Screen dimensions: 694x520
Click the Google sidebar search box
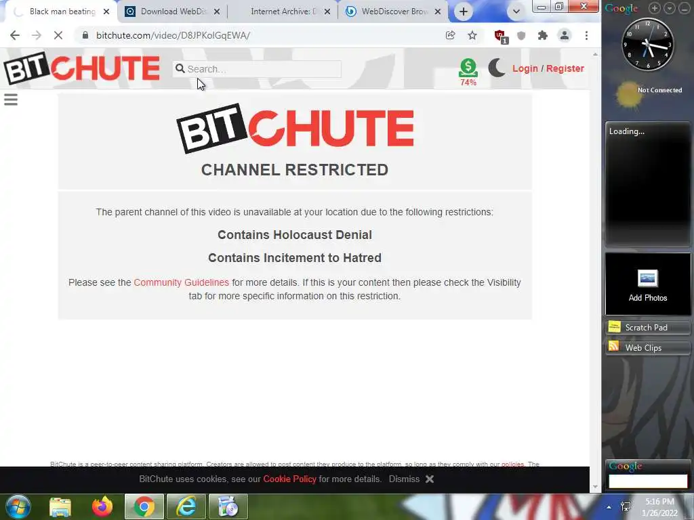coord(648,481)
